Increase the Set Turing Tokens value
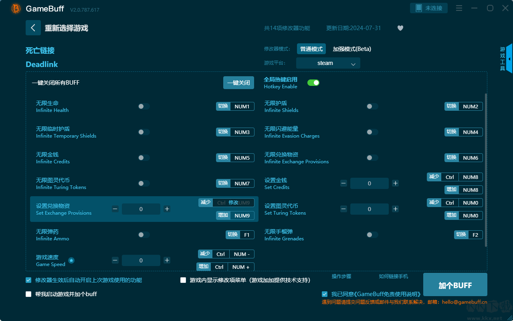 [x=396, y=209]
